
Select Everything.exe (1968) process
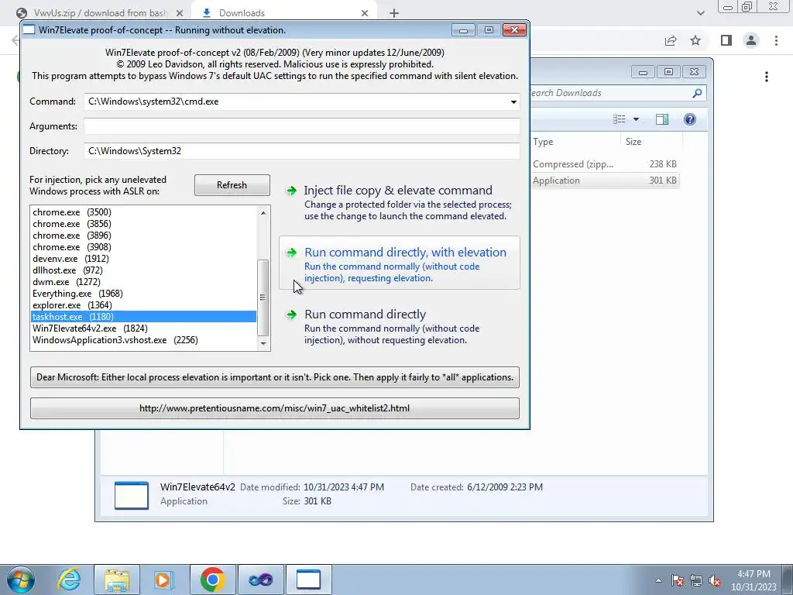pyautogui.click(x=143, y=294)
